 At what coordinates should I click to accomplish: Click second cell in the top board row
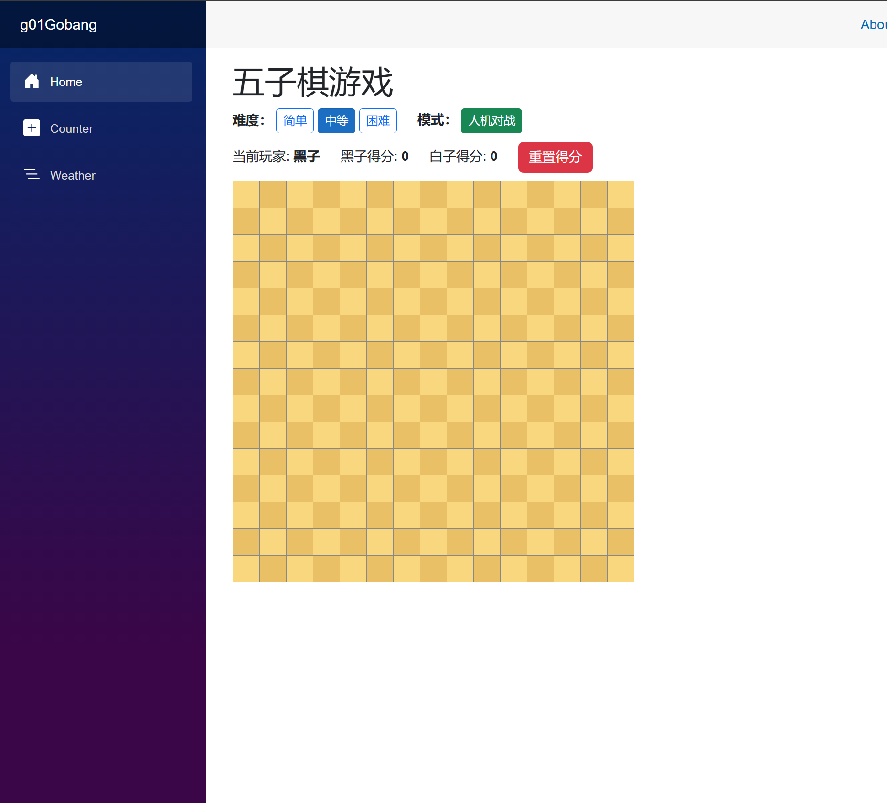(x=273, y=195)
